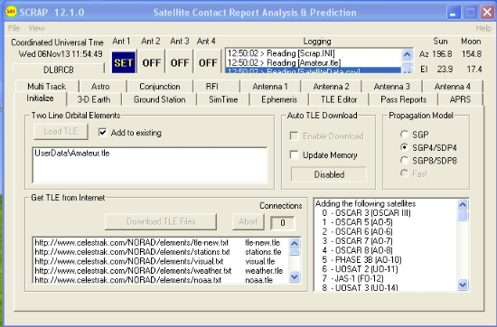Click satellites list scroll down arrow
497x327 pixels.
click(x=463, y=285)
